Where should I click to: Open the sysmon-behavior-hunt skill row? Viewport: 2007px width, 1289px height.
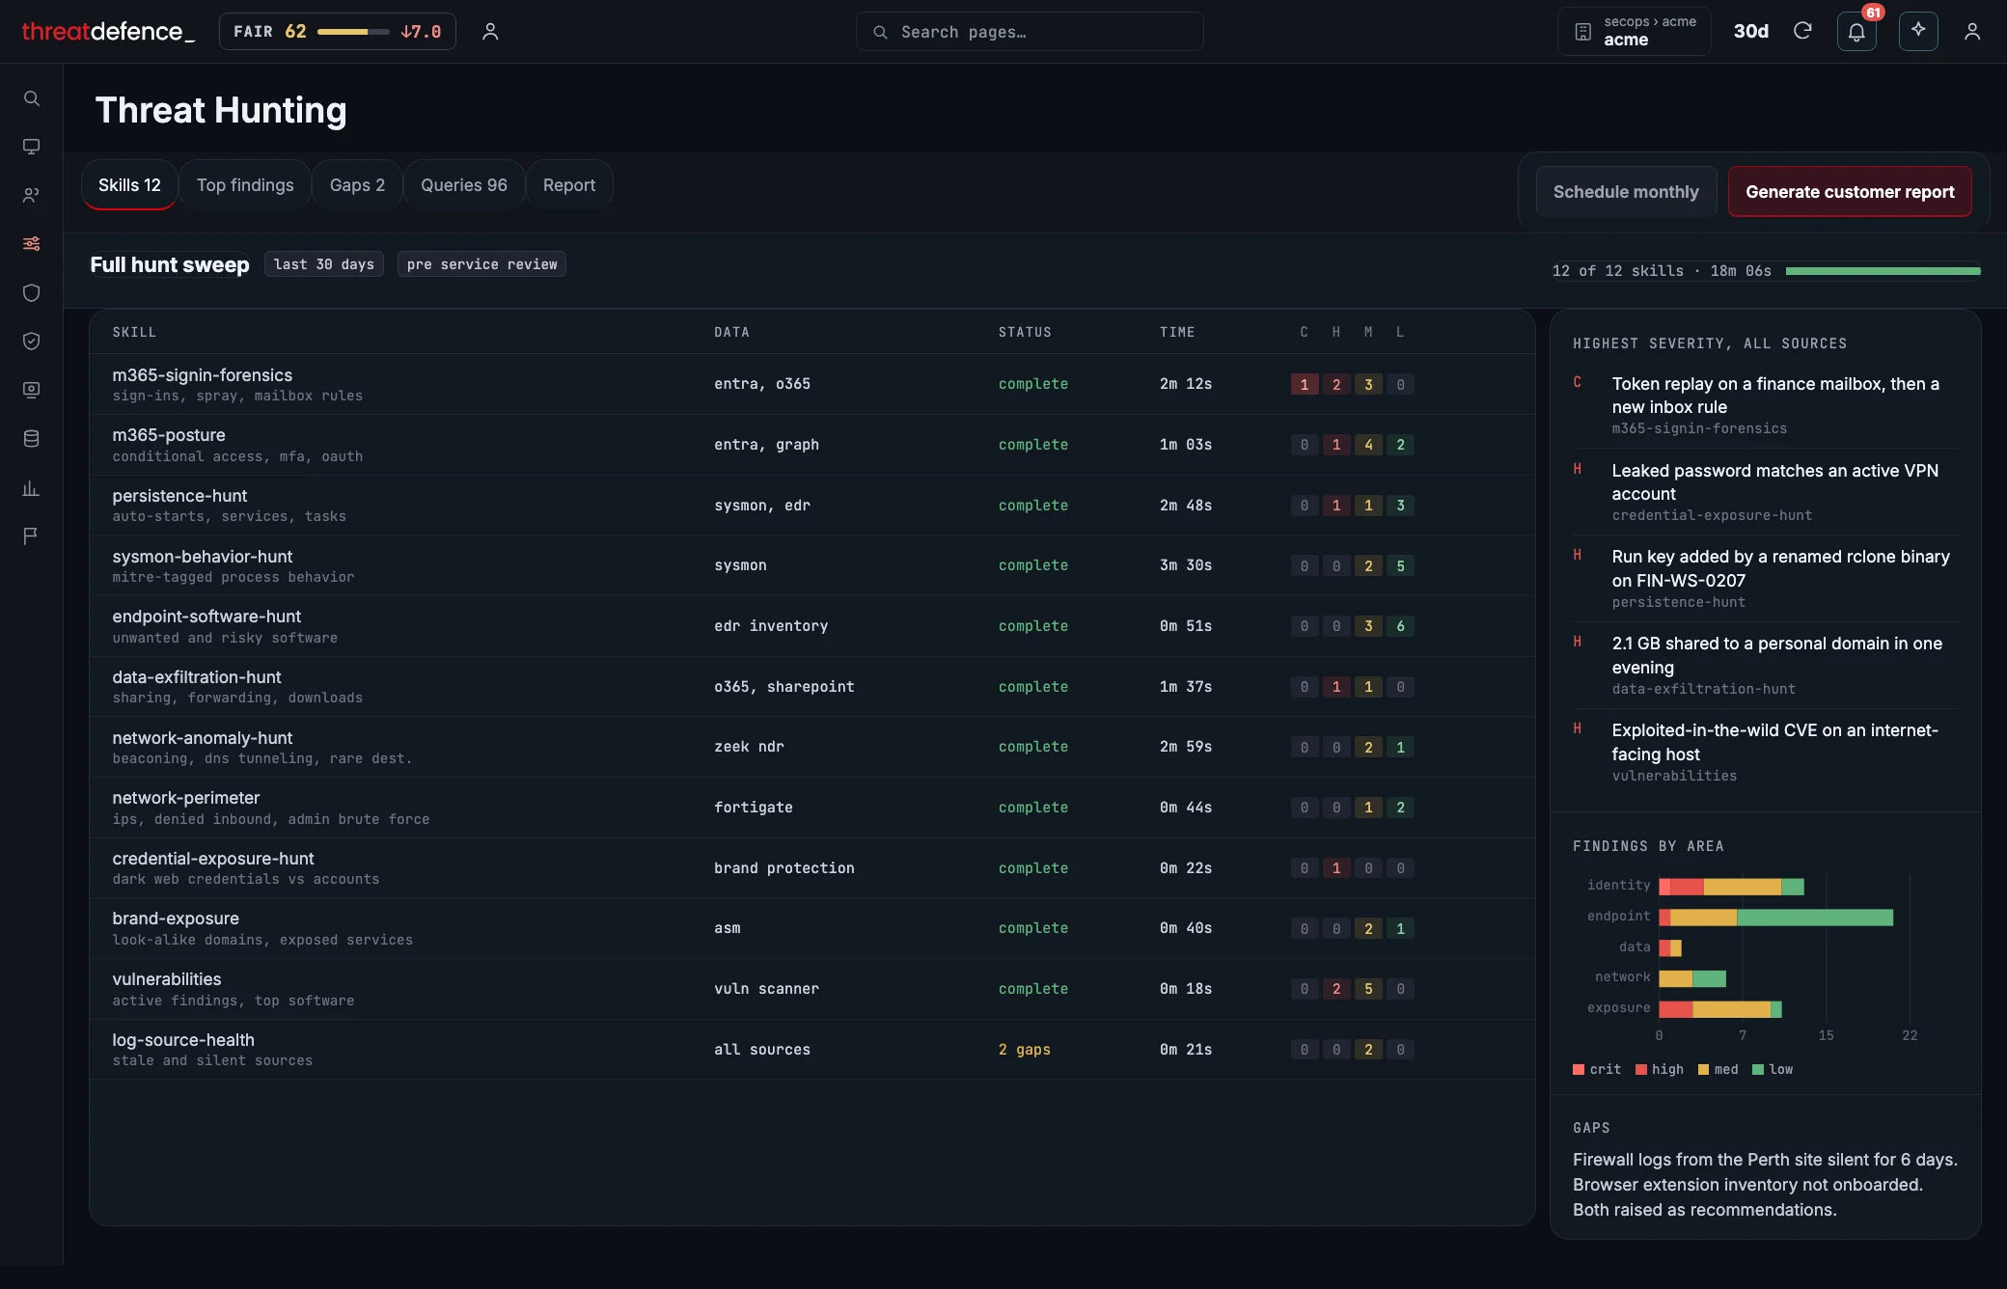(811, 565)
